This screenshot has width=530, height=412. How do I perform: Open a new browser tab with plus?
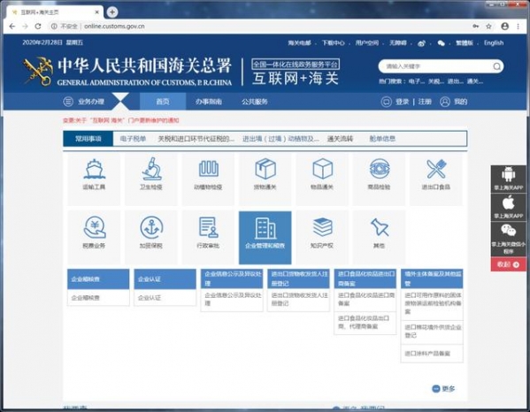pyautogui.click(x=112, y=12)
